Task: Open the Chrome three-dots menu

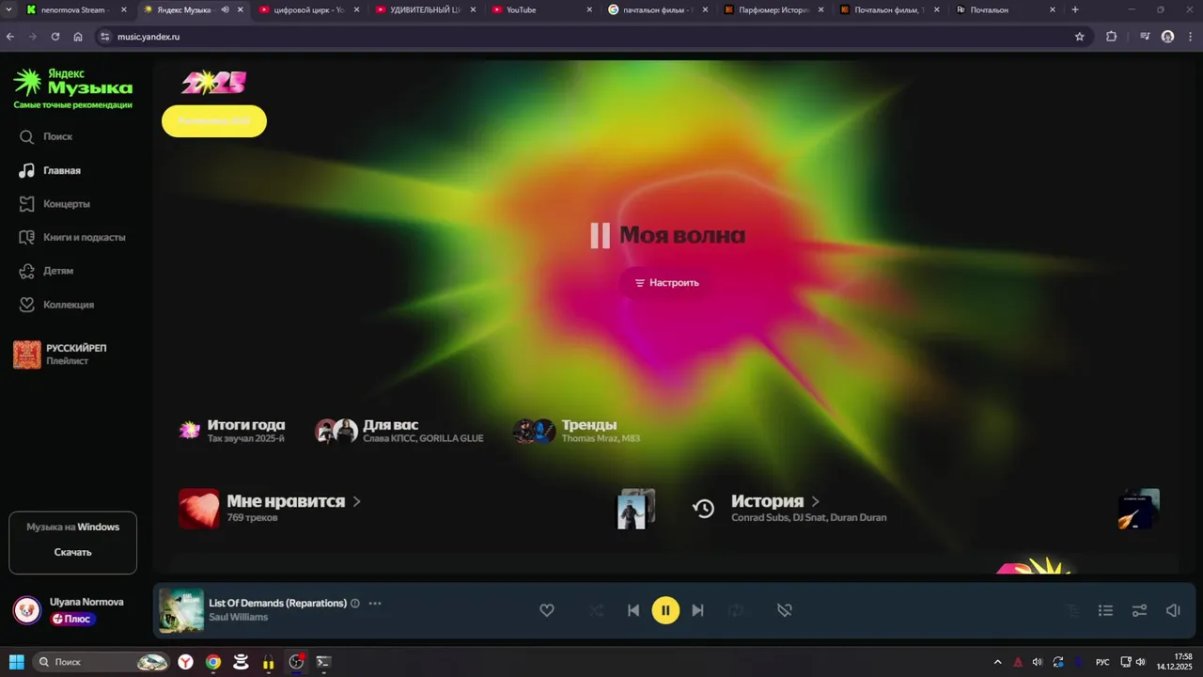Action: (1191, 37)
